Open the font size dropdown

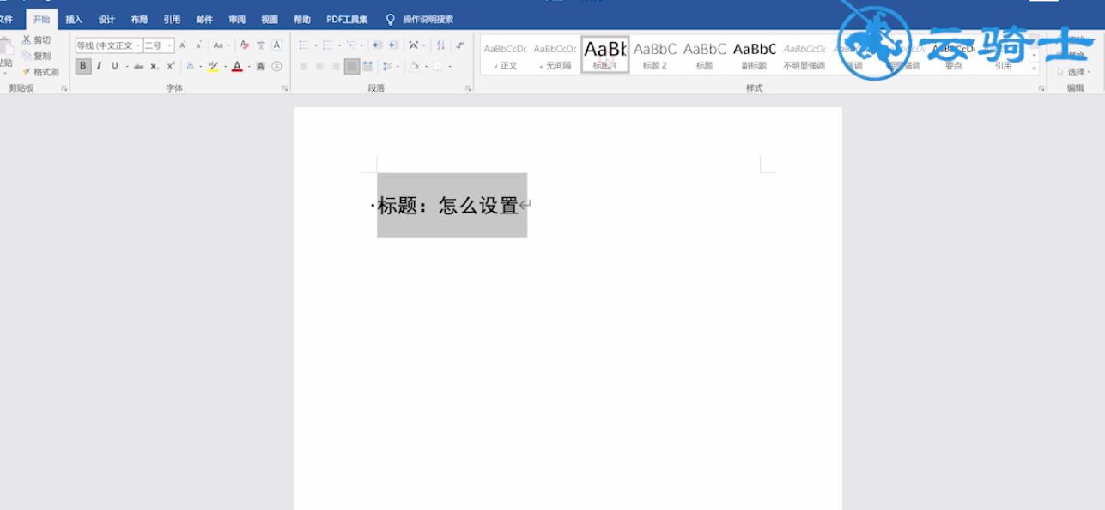170,45
